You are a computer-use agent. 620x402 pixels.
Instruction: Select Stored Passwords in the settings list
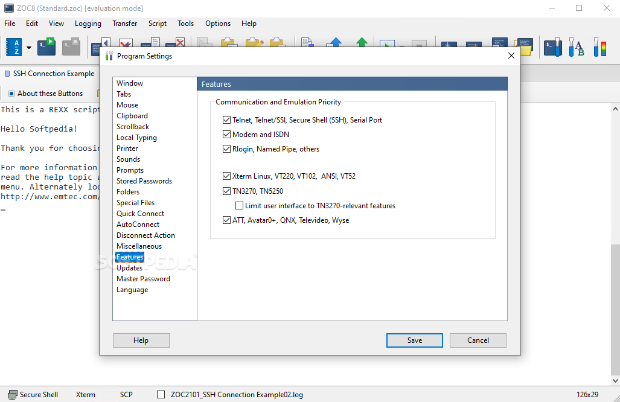144,181
